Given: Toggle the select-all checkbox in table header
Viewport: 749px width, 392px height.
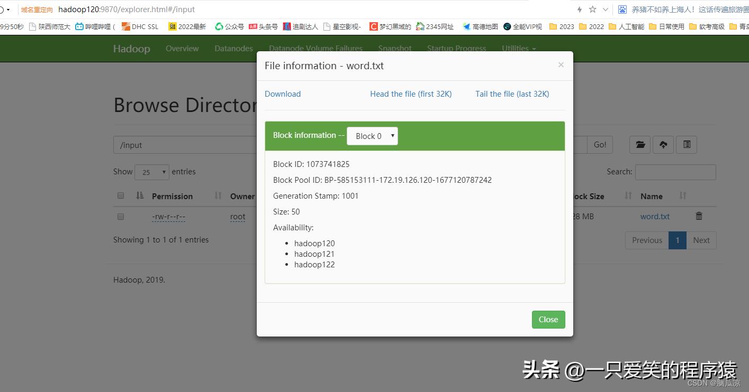Looking at the screenshot, I should click(x=120, y=195).
